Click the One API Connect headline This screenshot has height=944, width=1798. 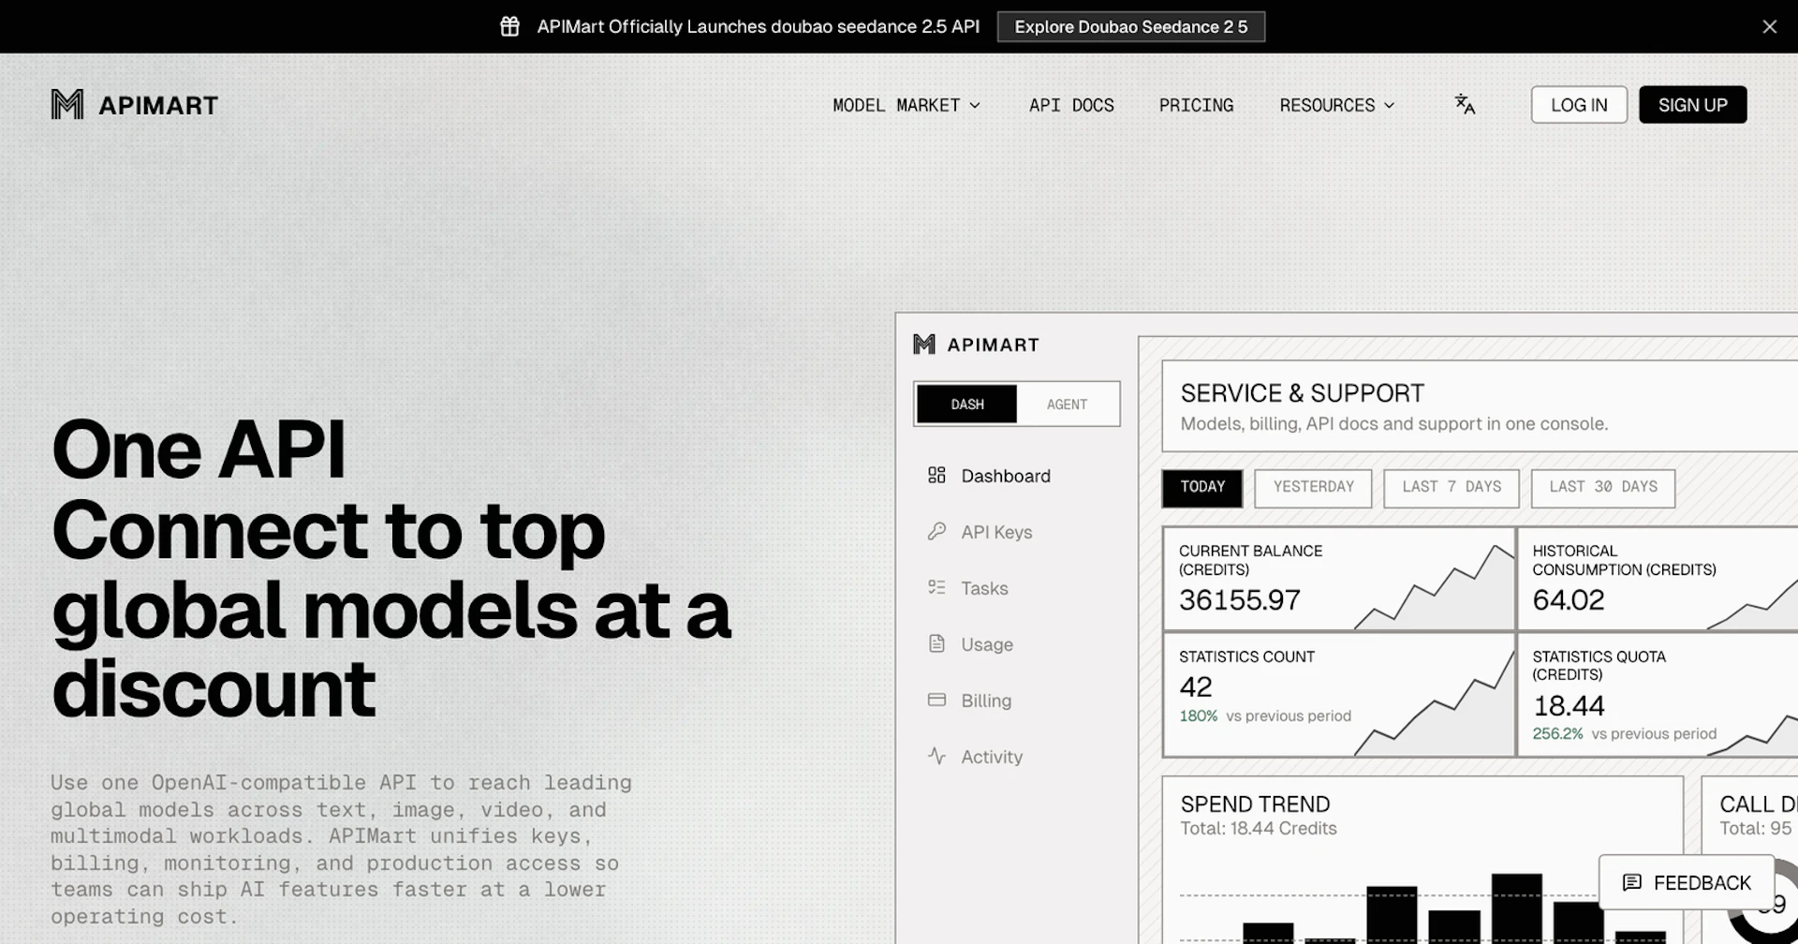(x=391, y=569)
